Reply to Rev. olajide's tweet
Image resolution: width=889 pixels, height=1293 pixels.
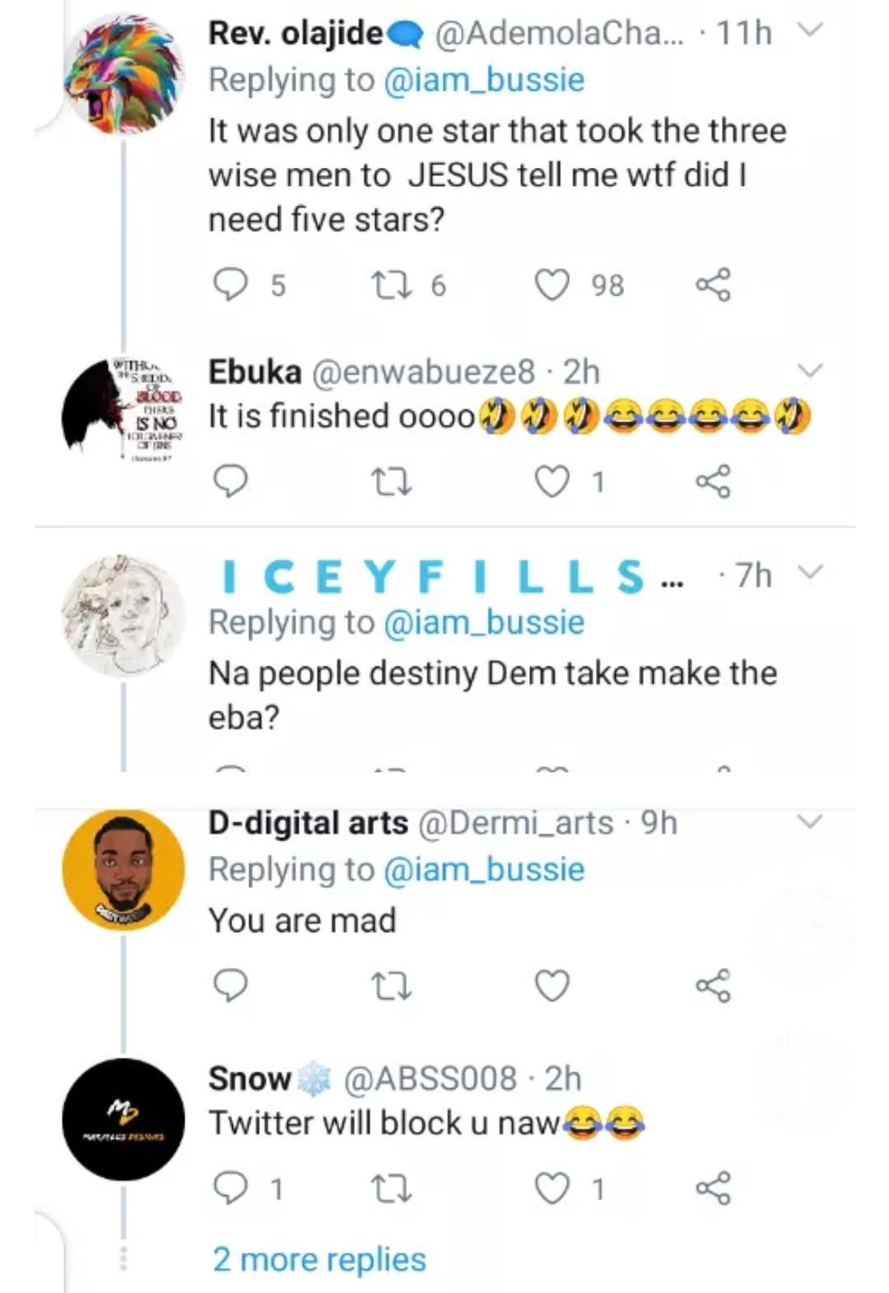click(x=230, y=285)
